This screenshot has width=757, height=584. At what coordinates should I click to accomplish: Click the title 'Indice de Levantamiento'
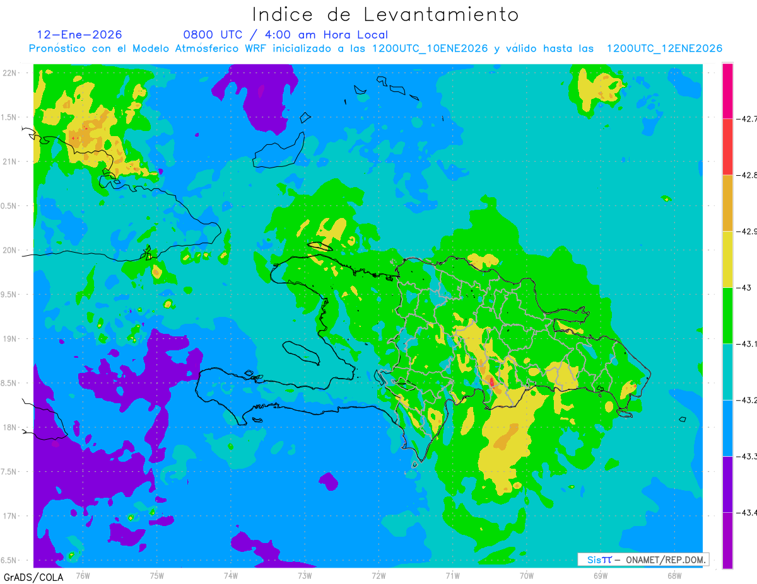tap(385, 14)
